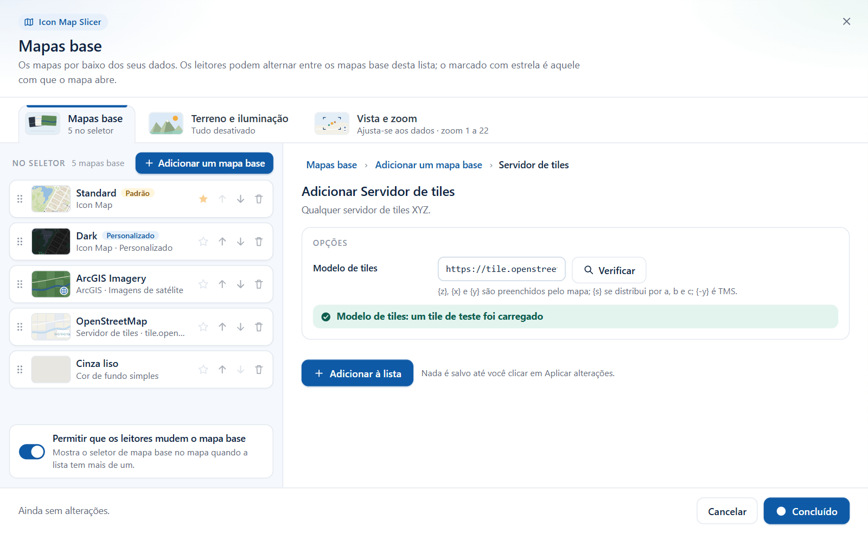Click the Padrão tag on Standard
Screen dimensions: 868x533
138,193
